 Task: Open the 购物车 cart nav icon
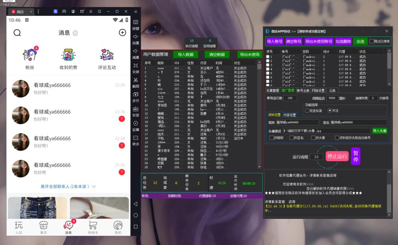click(93, 227)
